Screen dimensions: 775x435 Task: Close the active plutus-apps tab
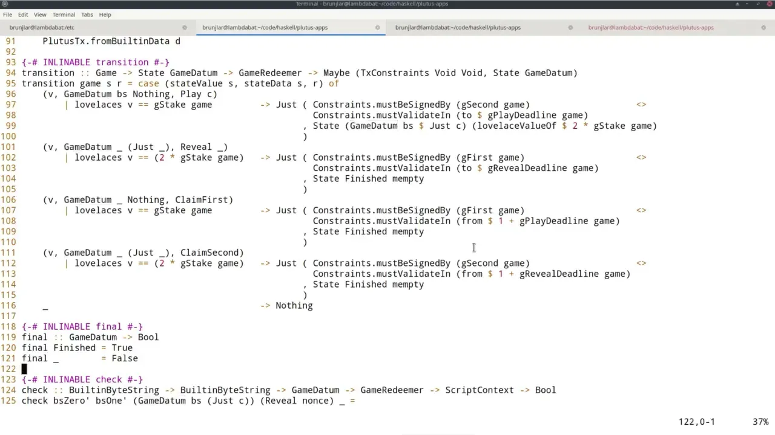point(378,27)
